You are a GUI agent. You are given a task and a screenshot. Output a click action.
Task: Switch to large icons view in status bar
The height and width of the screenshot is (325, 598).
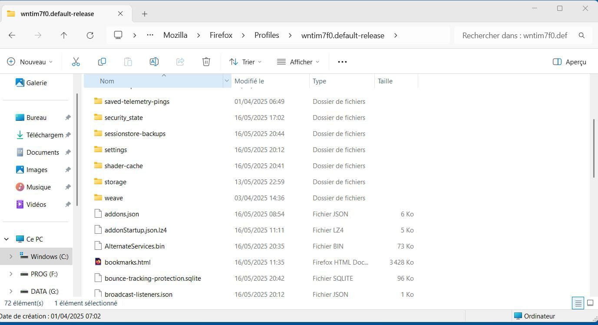[590, 303]
